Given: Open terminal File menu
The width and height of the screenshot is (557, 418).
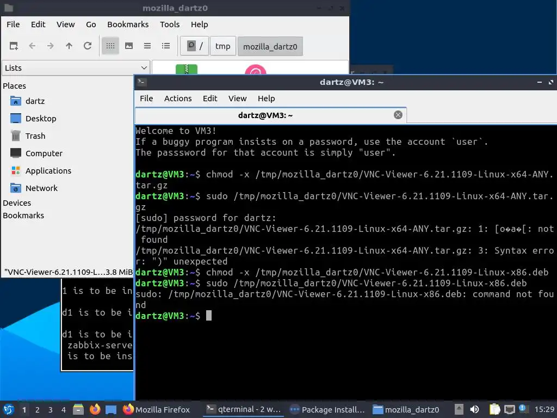Looking at the screenshot, I should [x=146, y=99].
